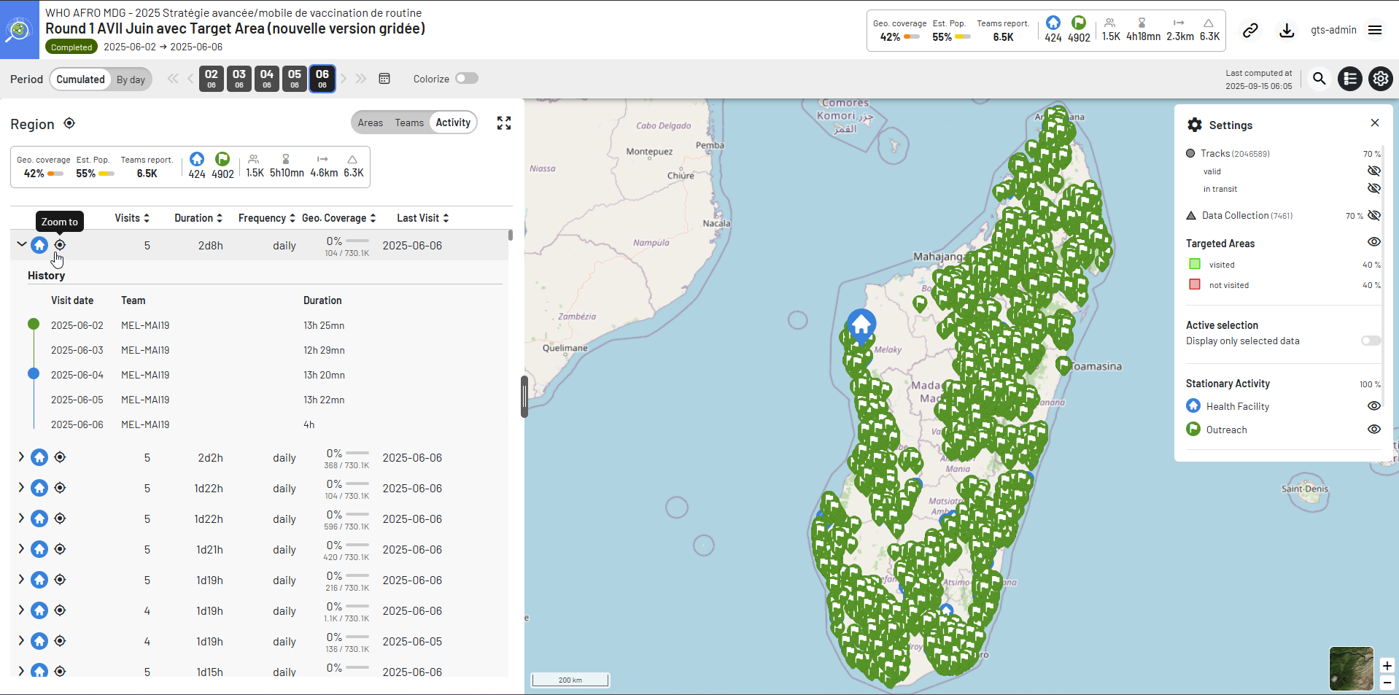Select the Cumulated period mode
The image size is (1399, 695).
[80, 79]
